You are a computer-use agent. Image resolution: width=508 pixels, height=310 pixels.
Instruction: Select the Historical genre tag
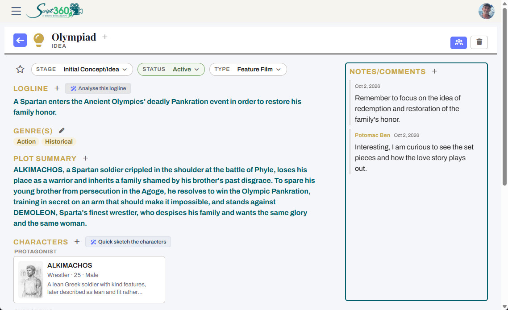[58, 141]
